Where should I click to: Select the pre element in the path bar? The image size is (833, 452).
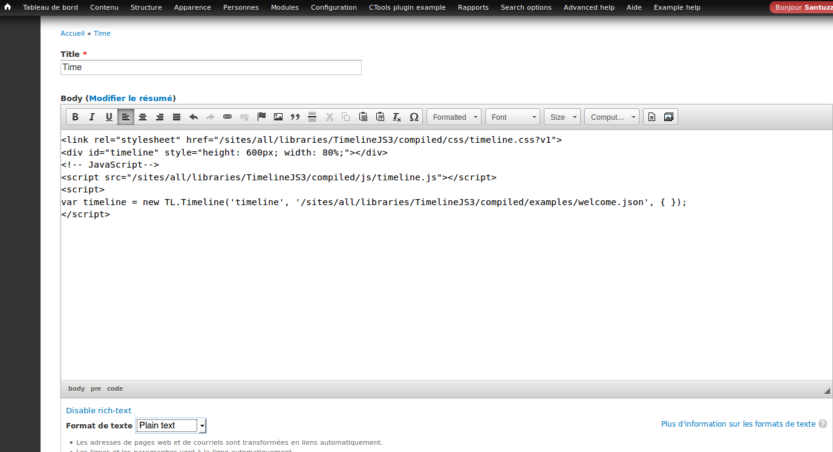pyautogui.click(x=96, y=388)
